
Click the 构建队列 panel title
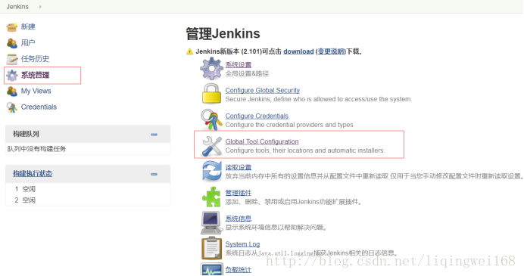(26, 134)
